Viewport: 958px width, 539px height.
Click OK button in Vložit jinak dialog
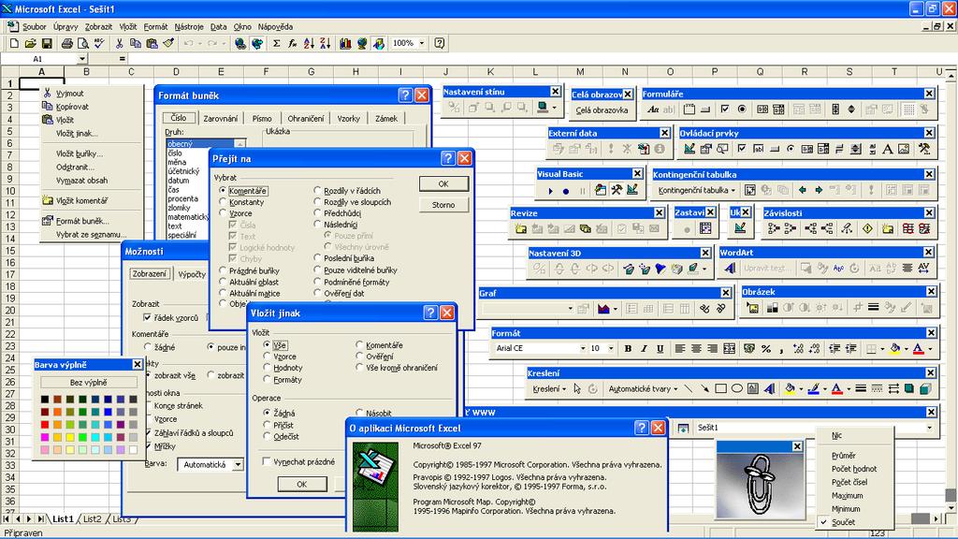click(302, 484)
